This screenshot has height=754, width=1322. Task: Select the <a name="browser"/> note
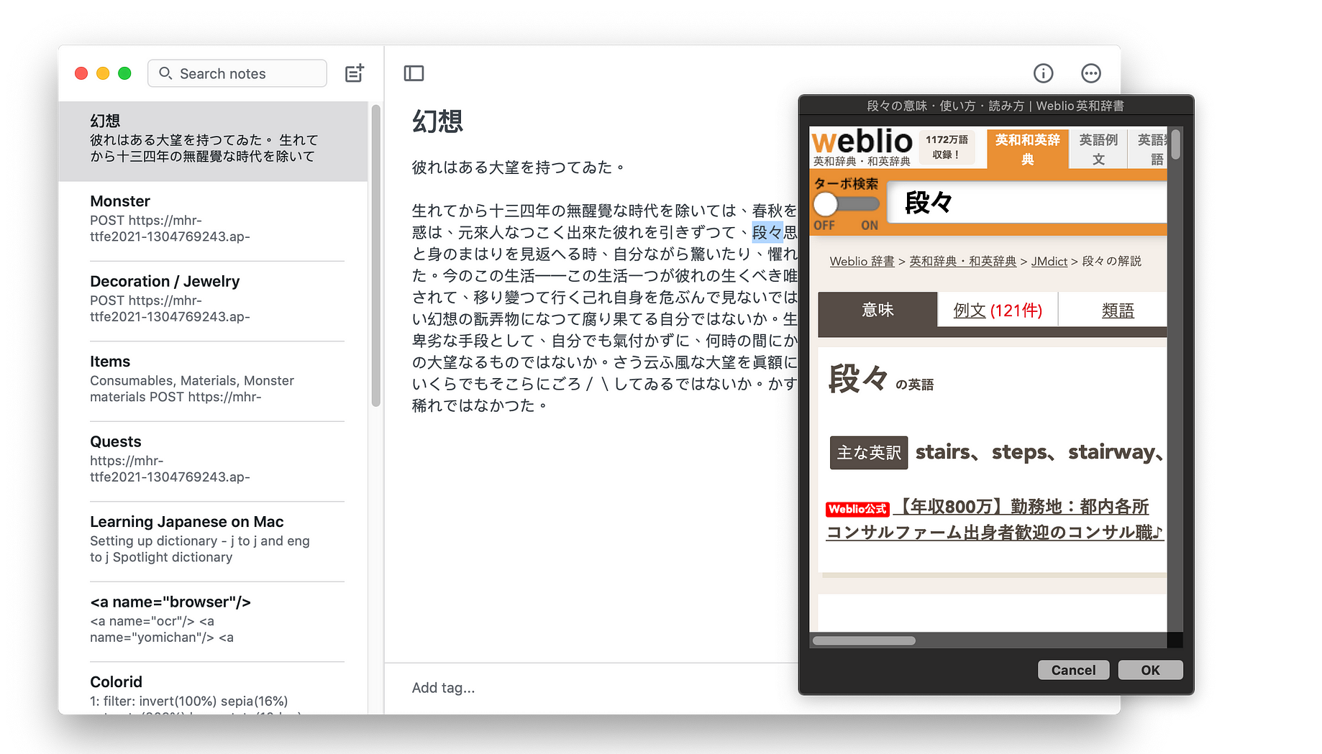pos(213,622)
